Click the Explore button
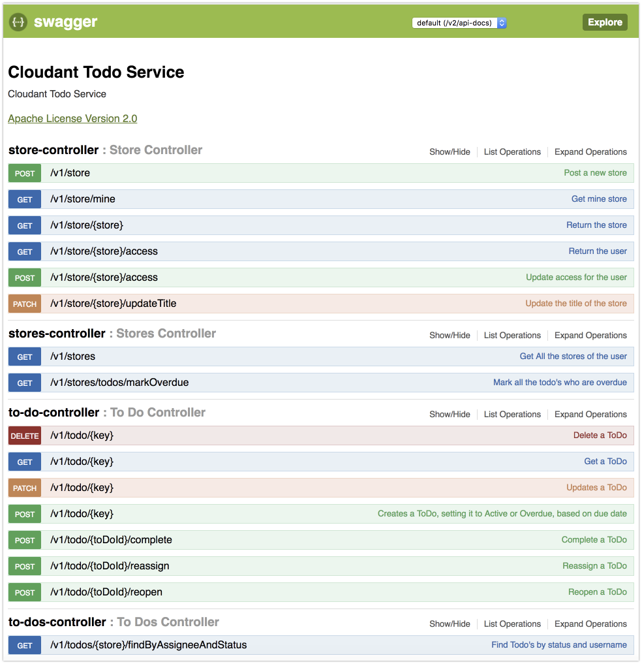Image resolution: width=642 pixels, height=664 pixels. [605, 22]
